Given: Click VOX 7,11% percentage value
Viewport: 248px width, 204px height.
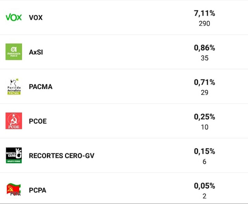Looking at the screenshot, I should [x=205, y=13].
